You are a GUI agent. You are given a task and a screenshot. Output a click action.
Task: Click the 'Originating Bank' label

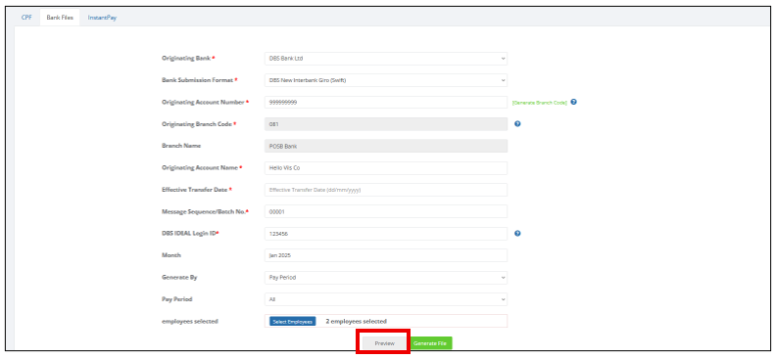tap(186, 58)
